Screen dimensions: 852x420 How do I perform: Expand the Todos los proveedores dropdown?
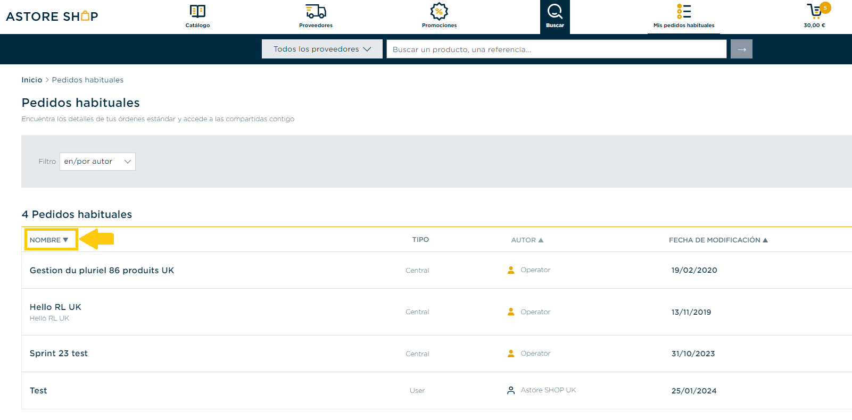[322, 49]
